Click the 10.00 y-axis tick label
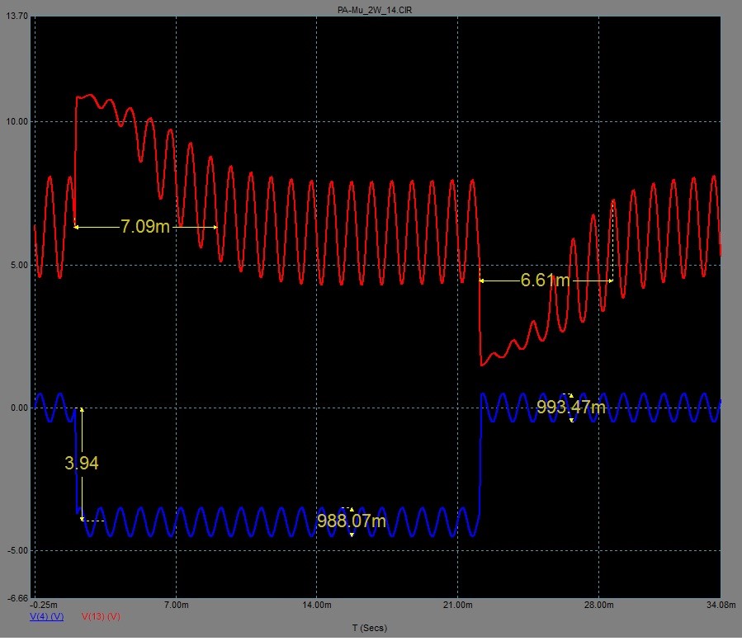Viewport: 742px width, 641px height. click(17, 122)
